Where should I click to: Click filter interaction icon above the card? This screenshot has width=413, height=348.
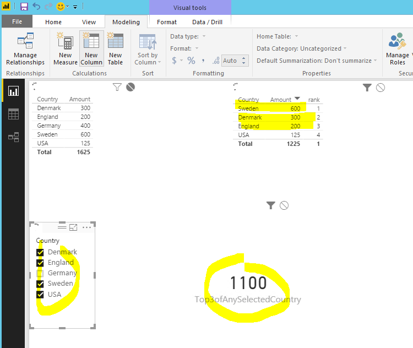click(x=271, y=205)
